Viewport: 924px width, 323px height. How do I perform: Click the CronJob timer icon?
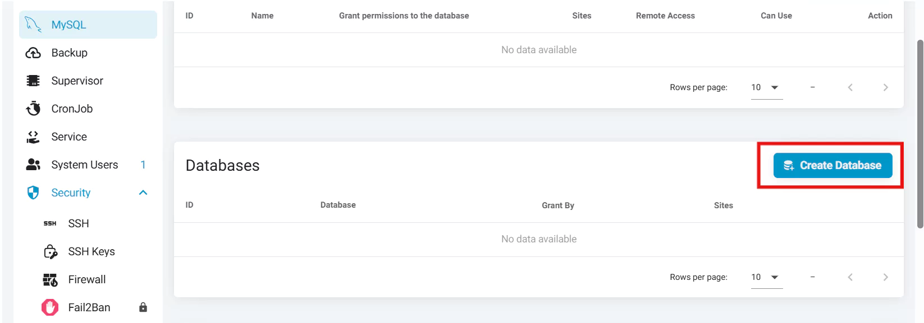[x=33, y=109]
